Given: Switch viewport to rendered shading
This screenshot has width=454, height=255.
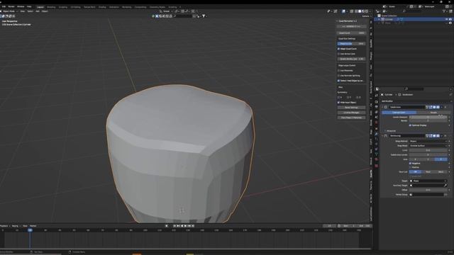Looking at the screenshot, I should click(367, 11).
